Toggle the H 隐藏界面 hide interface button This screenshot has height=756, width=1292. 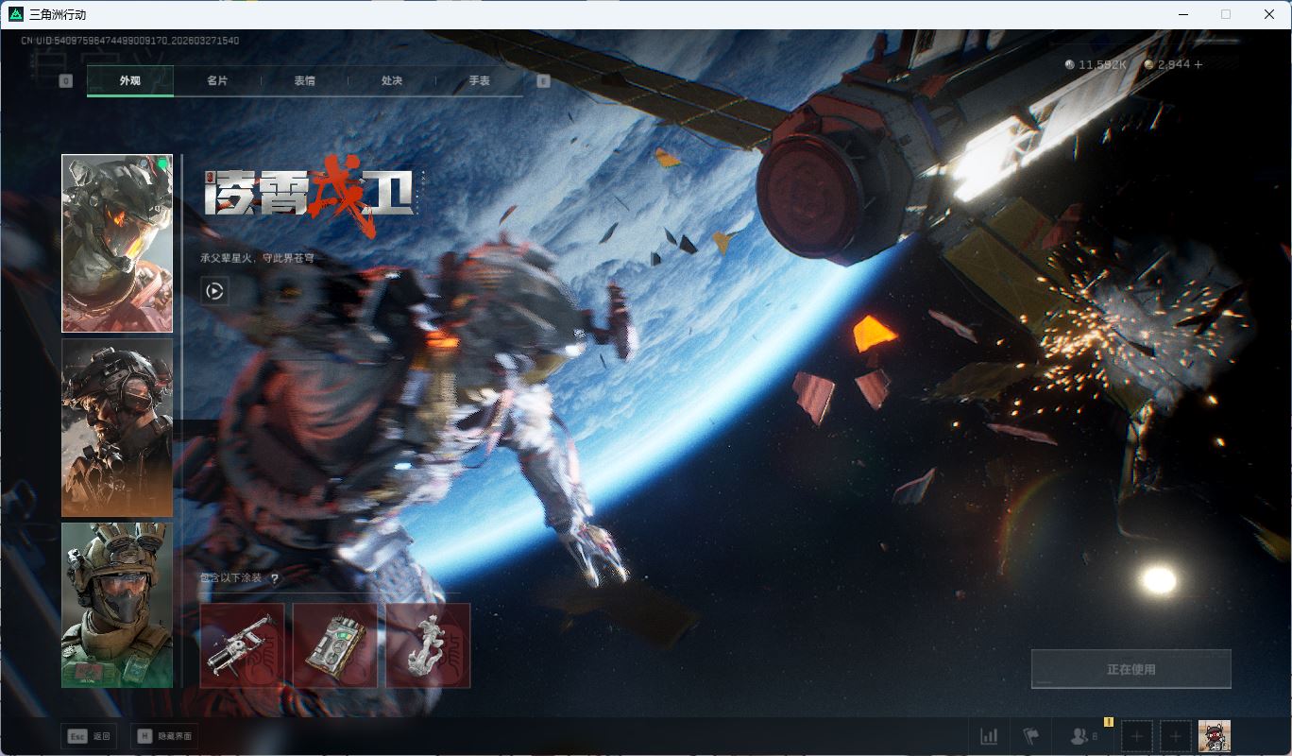point(164,736)
